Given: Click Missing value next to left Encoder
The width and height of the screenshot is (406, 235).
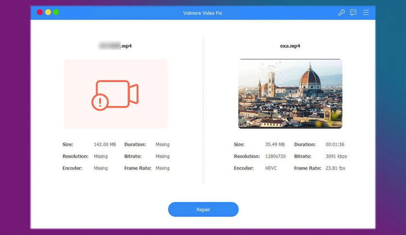Looking at the screenshot, I should (101, 168).
